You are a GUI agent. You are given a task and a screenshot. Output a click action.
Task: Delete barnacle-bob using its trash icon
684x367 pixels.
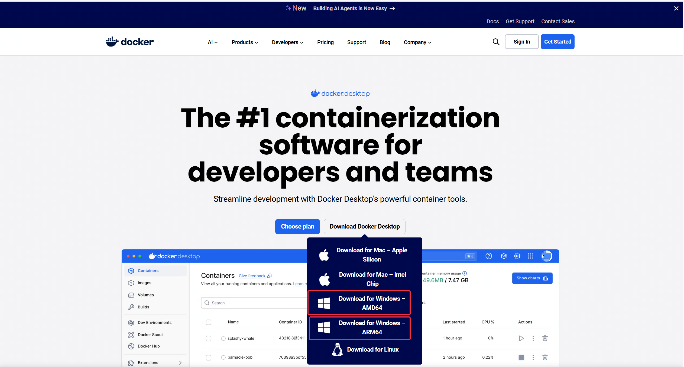tap(545, 357)
